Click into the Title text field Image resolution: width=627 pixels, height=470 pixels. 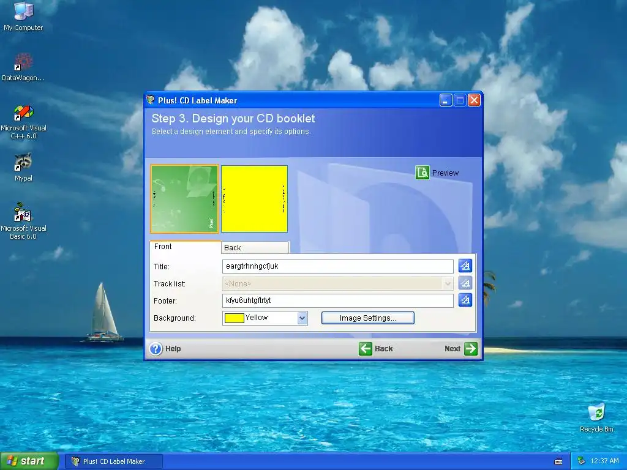[338, 266]
